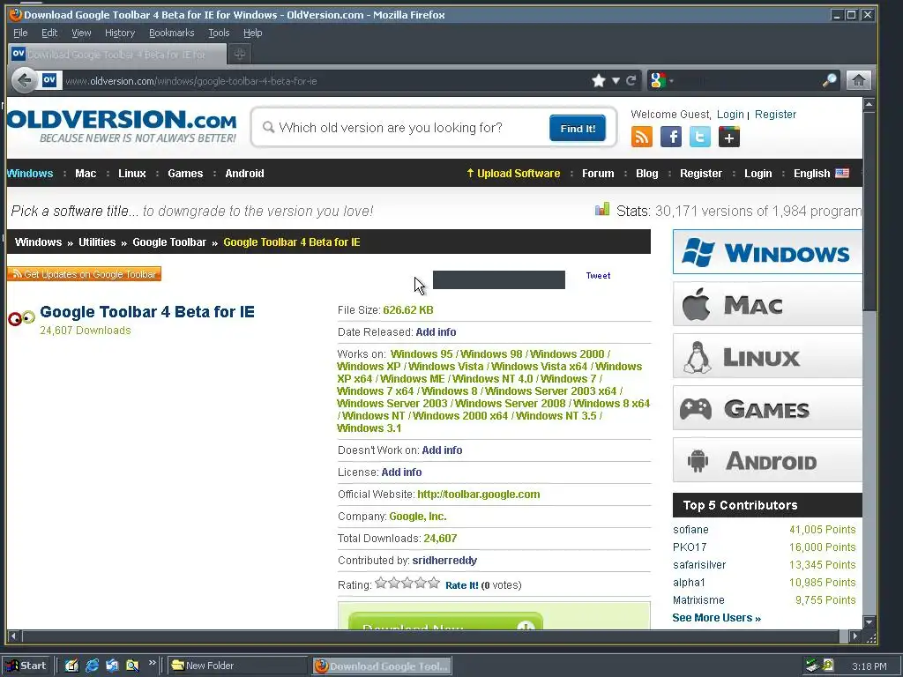Image resolution: width=903 pixels, height=677 pixels.
Task: Go to the Firefox home page button
Action: [858, 80]
